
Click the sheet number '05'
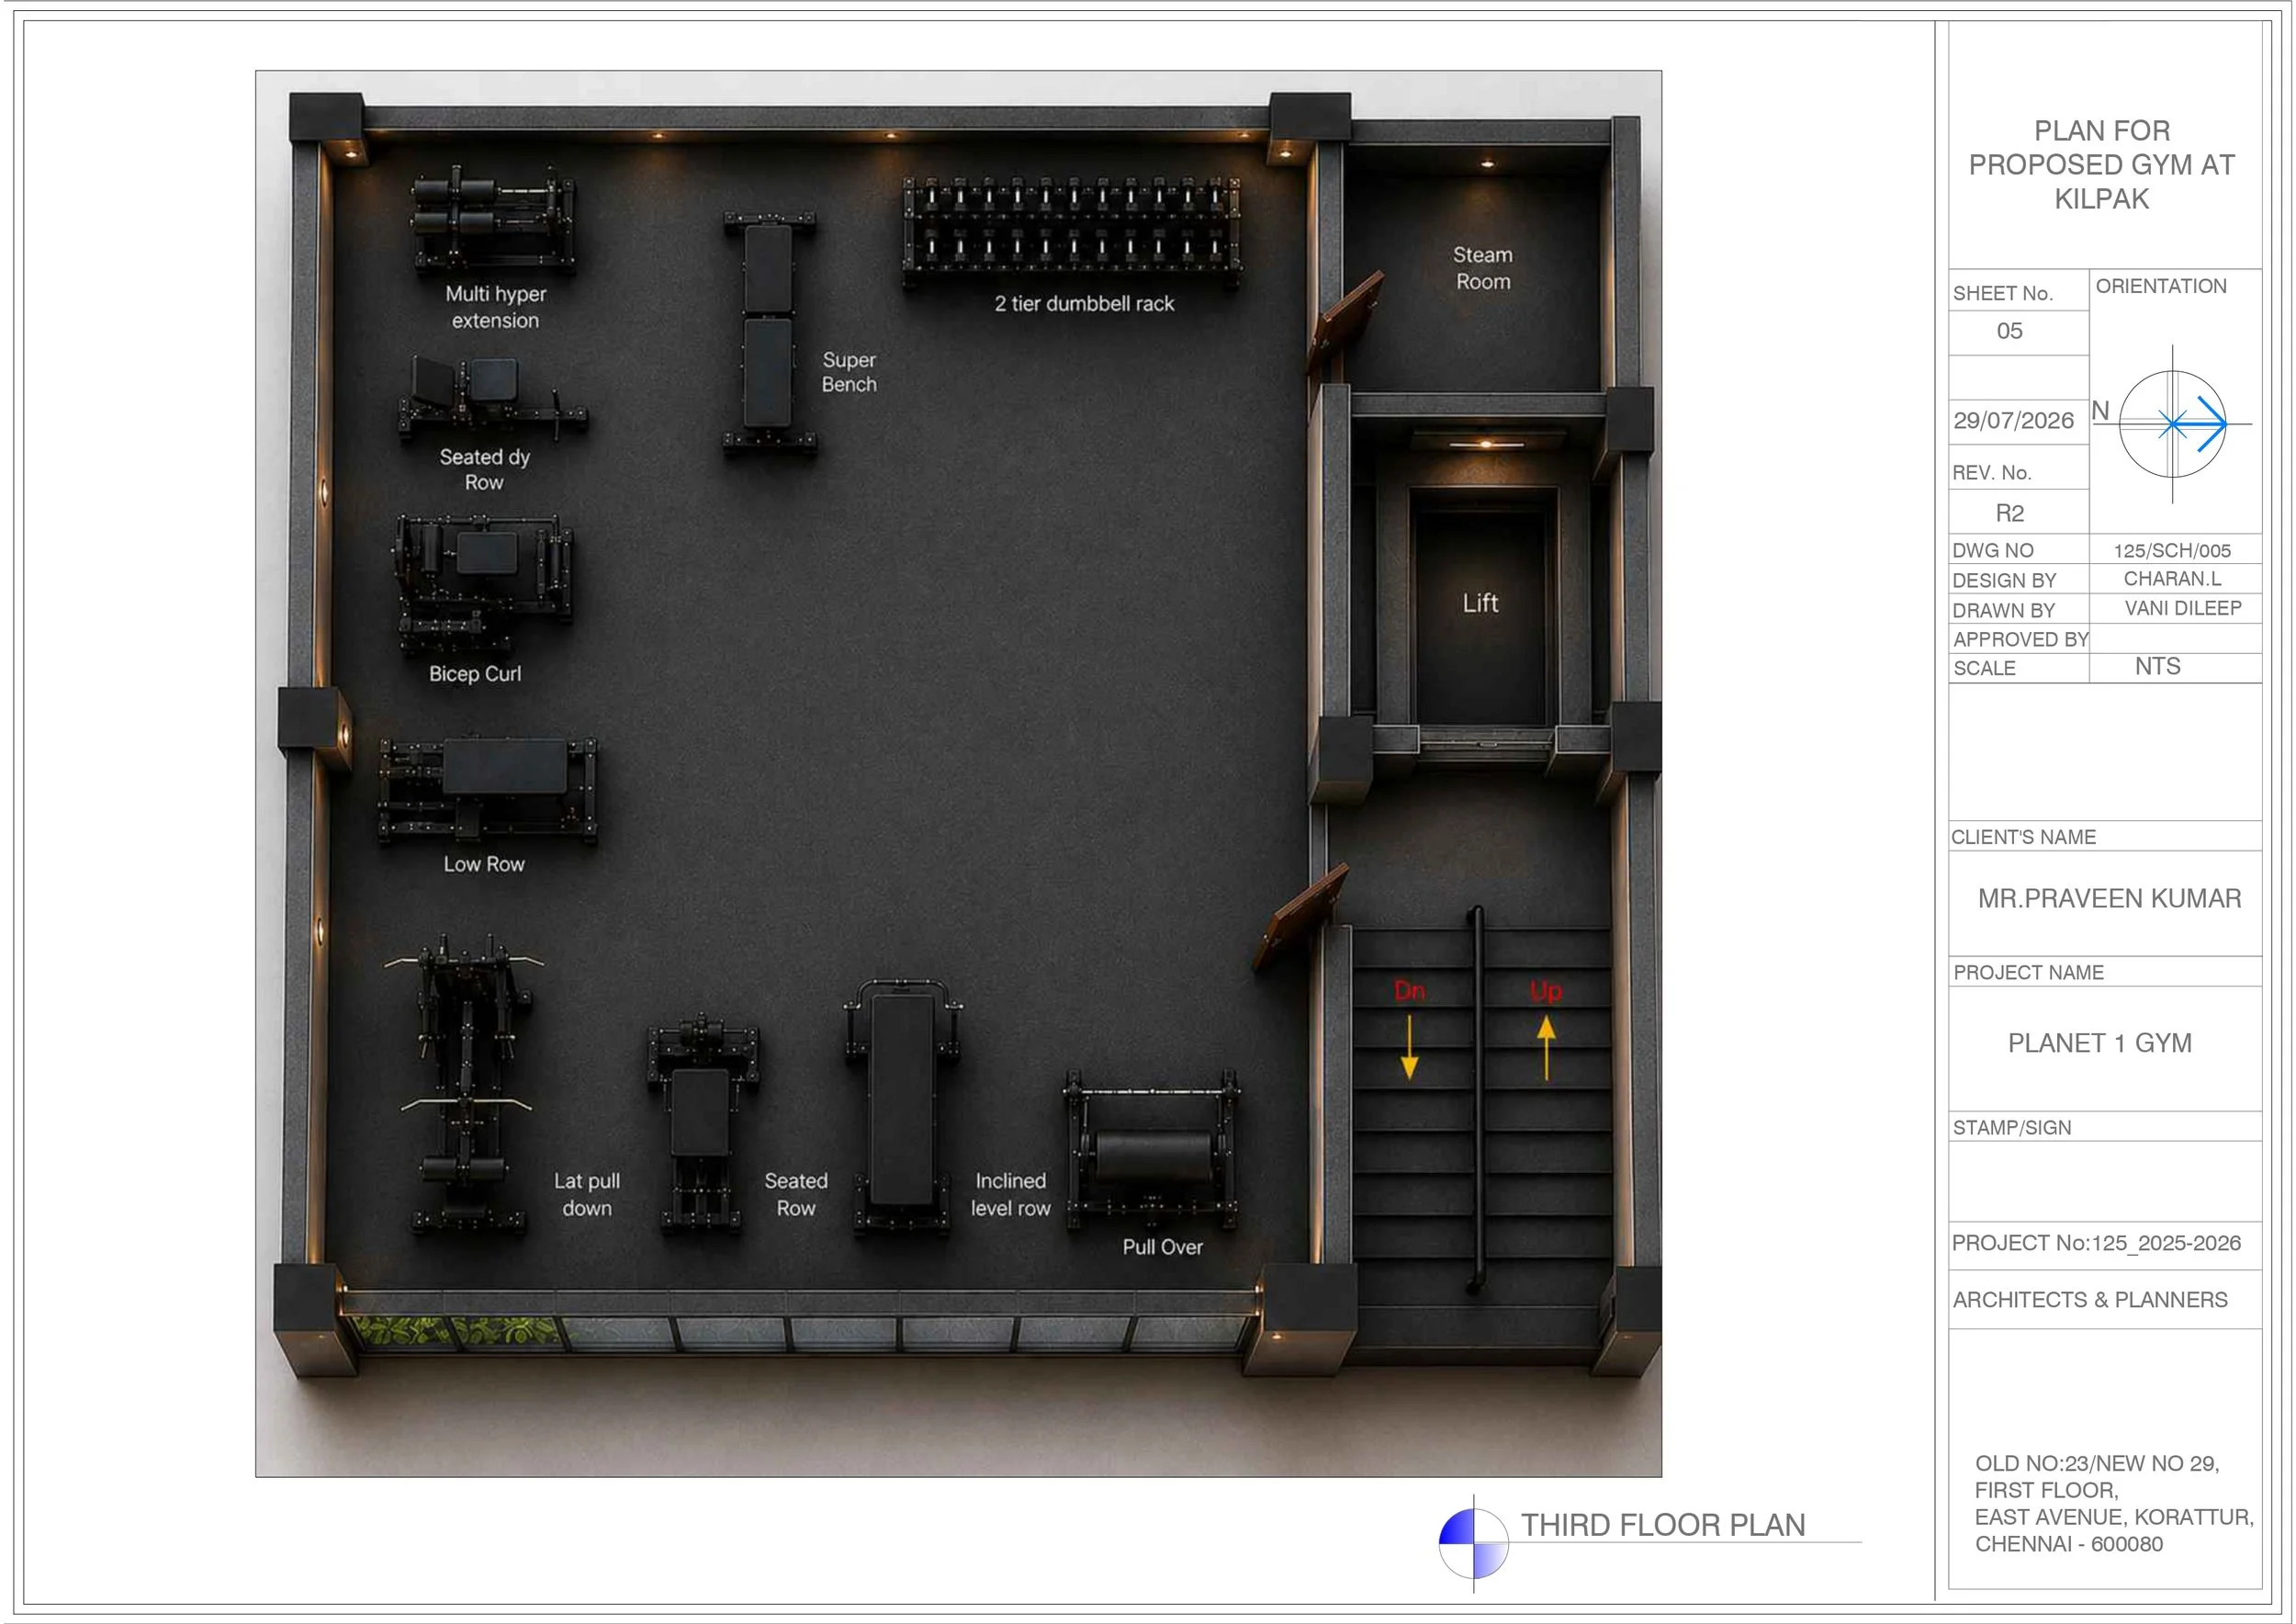2009,331
